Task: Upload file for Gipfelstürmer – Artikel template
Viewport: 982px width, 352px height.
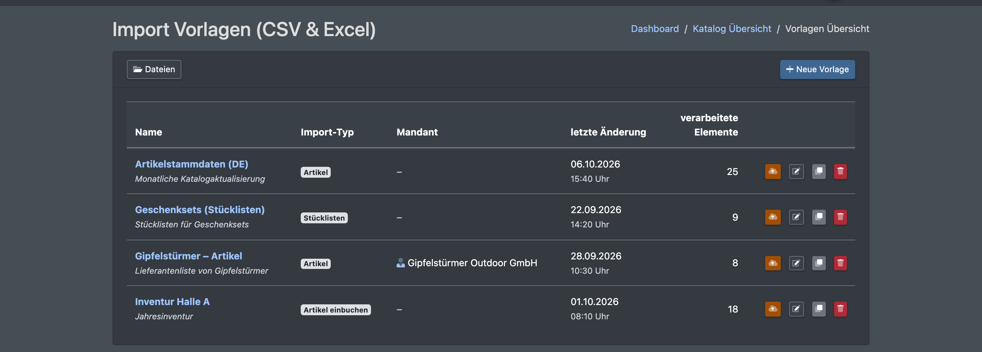Action: tap(773, 263)
